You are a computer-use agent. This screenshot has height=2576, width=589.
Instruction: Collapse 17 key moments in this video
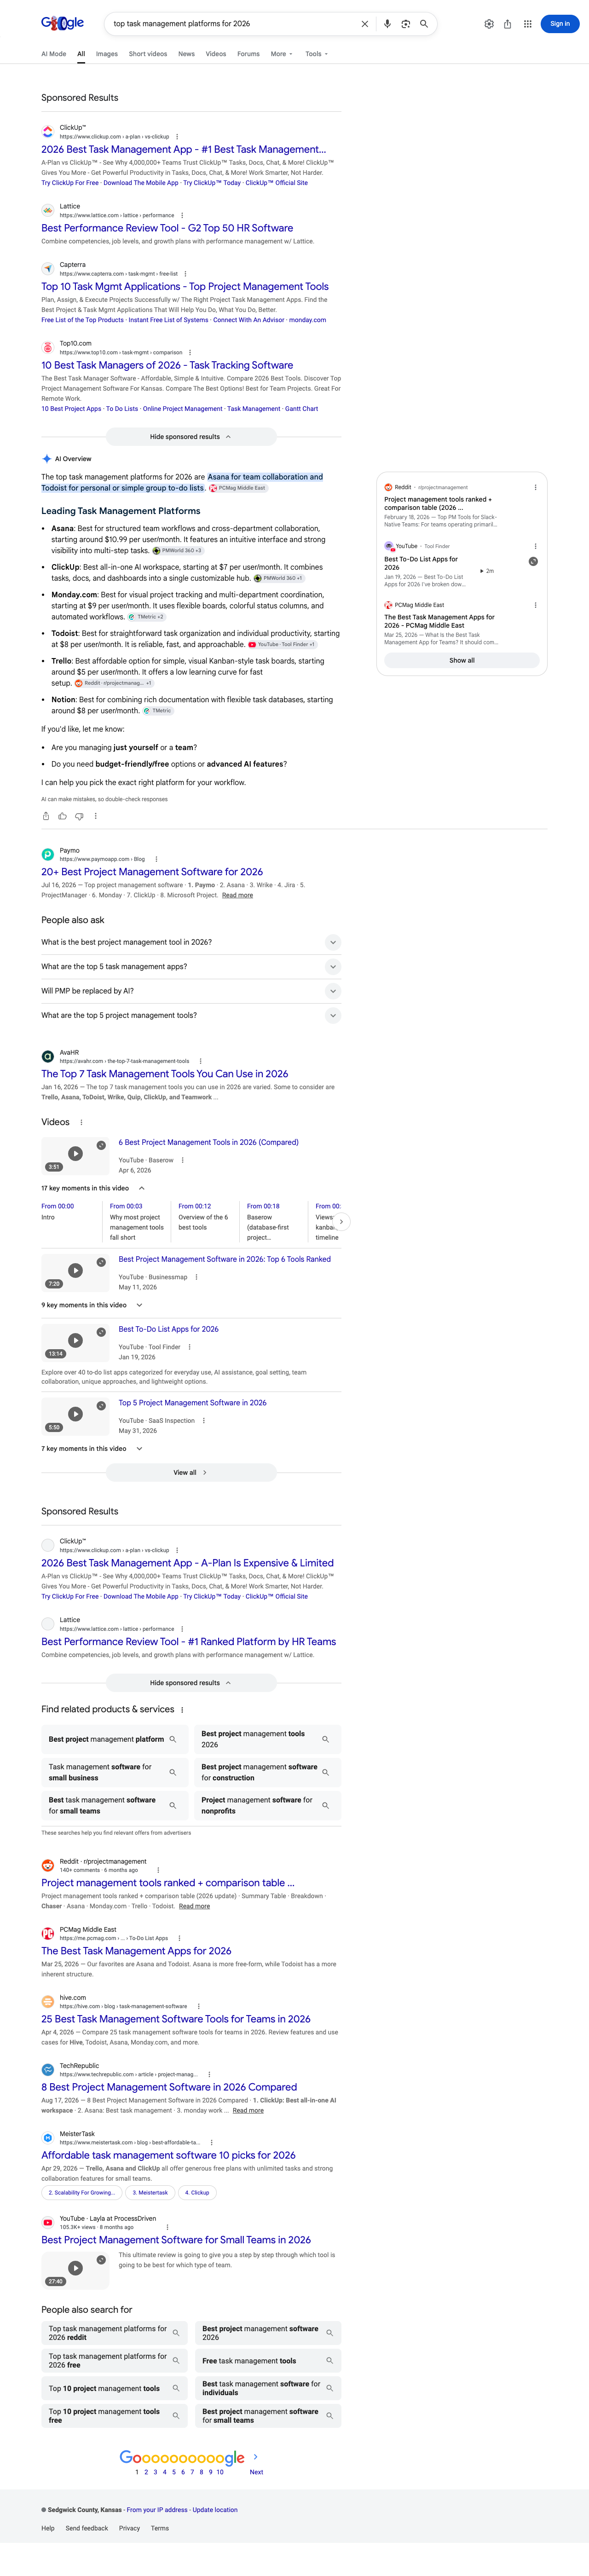tap(93, 1188)
